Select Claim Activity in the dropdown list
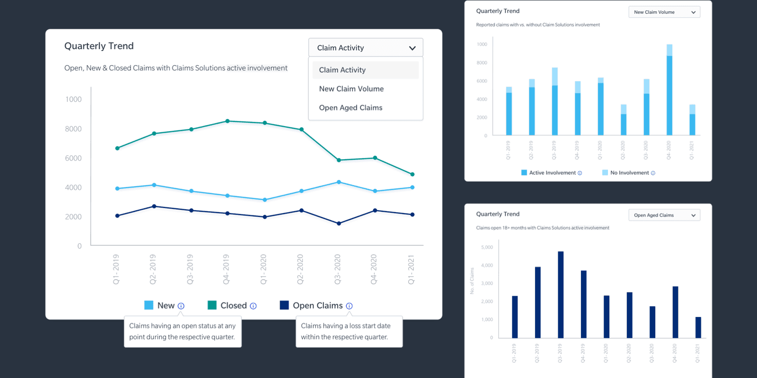Screen dimensions: 757x378 pos(366,70)
